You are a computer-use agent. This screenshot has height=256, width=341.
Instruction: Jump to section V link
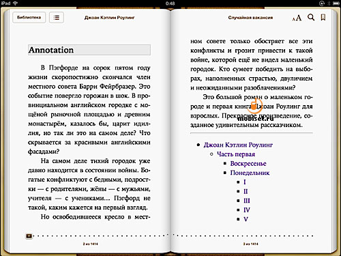[x=246, y=219]
